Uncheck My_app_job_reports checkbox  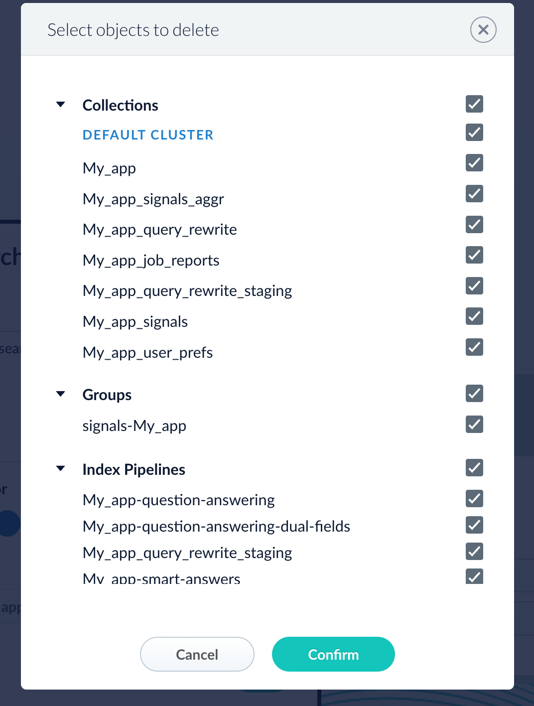click(474, 255)
